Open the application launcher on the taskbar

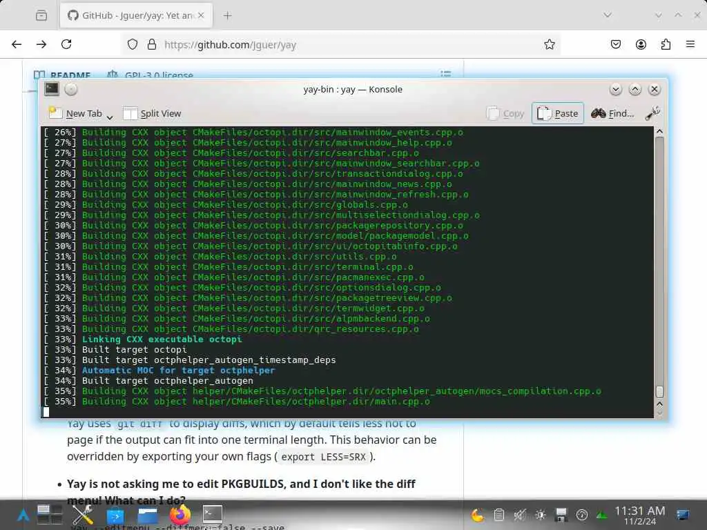[x=23, y=515]
